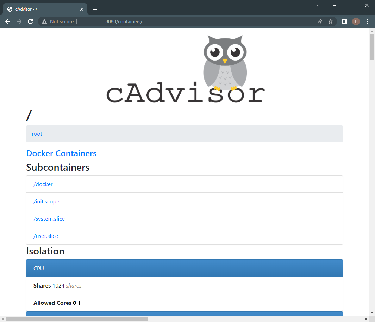Click the Isolation heading

tap(45, 251)
